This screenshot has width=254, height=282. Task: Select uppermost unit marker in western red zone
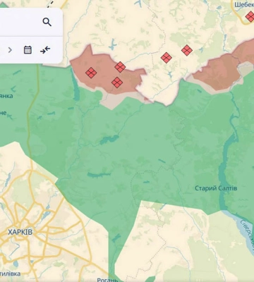point(120,67)
